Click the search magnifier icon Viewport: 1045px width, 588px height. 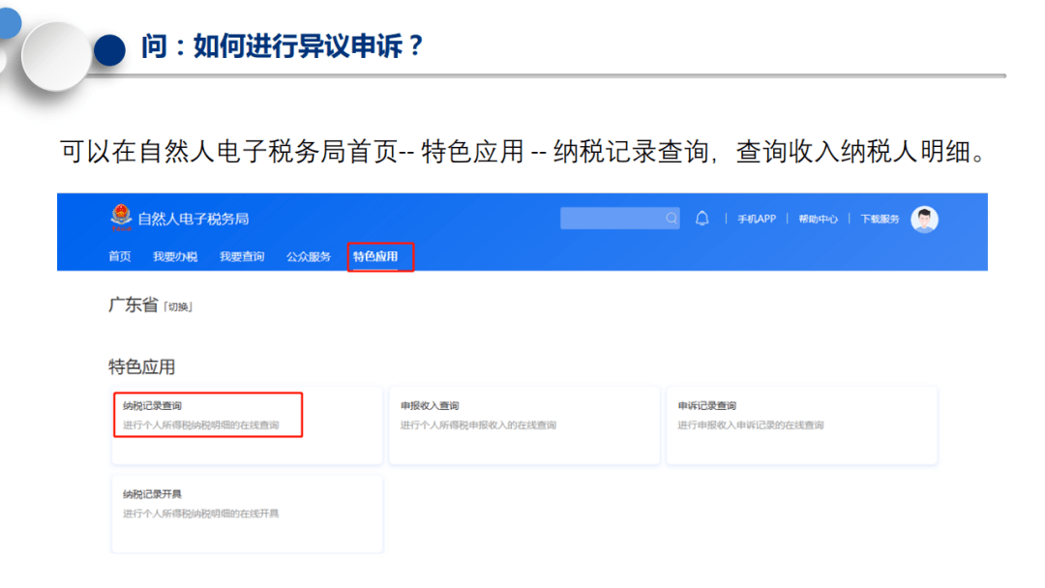coord(671,219)
